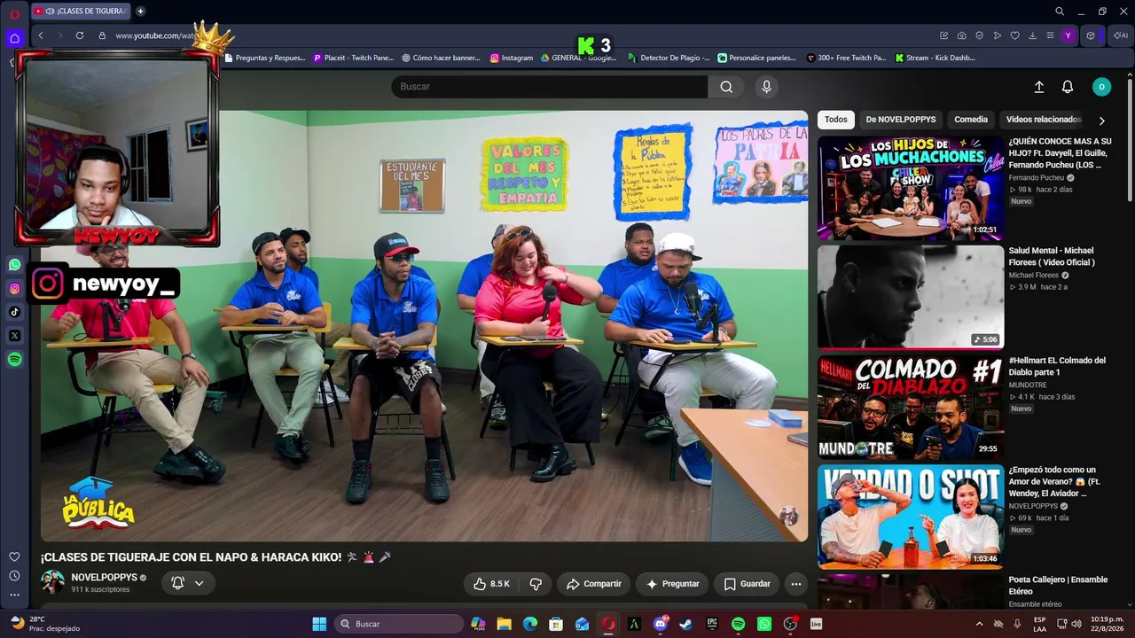The image size is (1135, 638).
Task: Open Spotify from the taskbar
Action: tap(739, 624)
